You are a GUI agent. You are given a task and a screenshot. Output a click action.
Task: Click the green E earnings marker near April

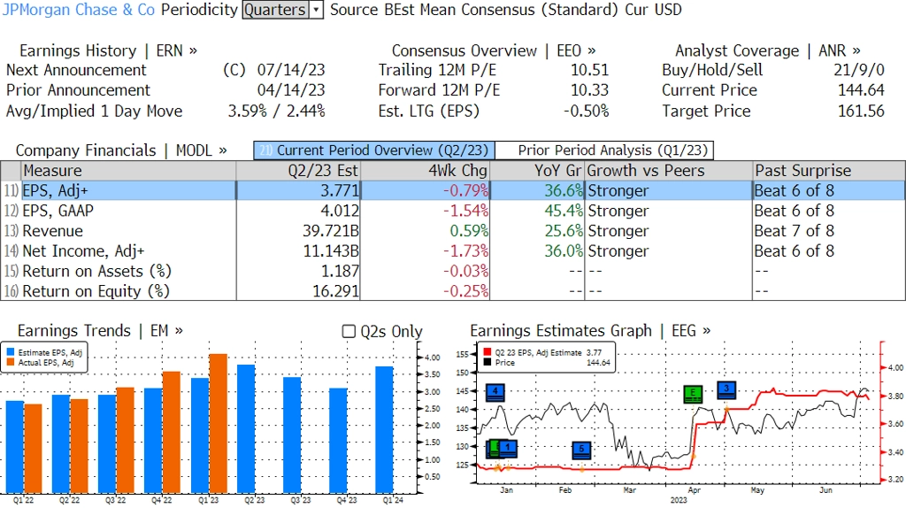pos(693,394)
